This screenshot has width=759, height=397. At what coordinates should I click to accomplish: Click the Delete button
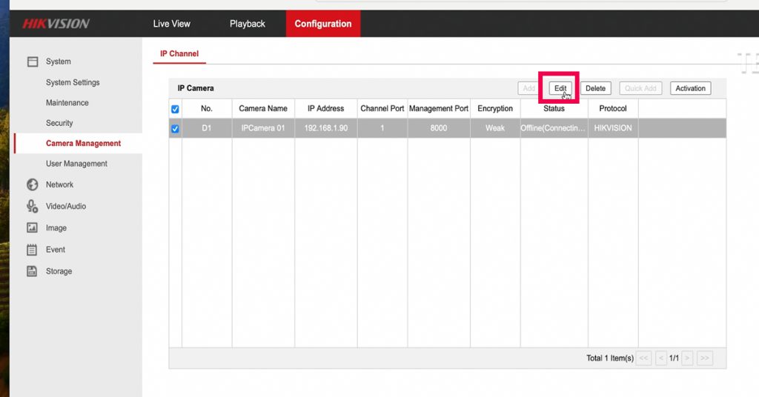pyautogui.click(x=595, y=88)
